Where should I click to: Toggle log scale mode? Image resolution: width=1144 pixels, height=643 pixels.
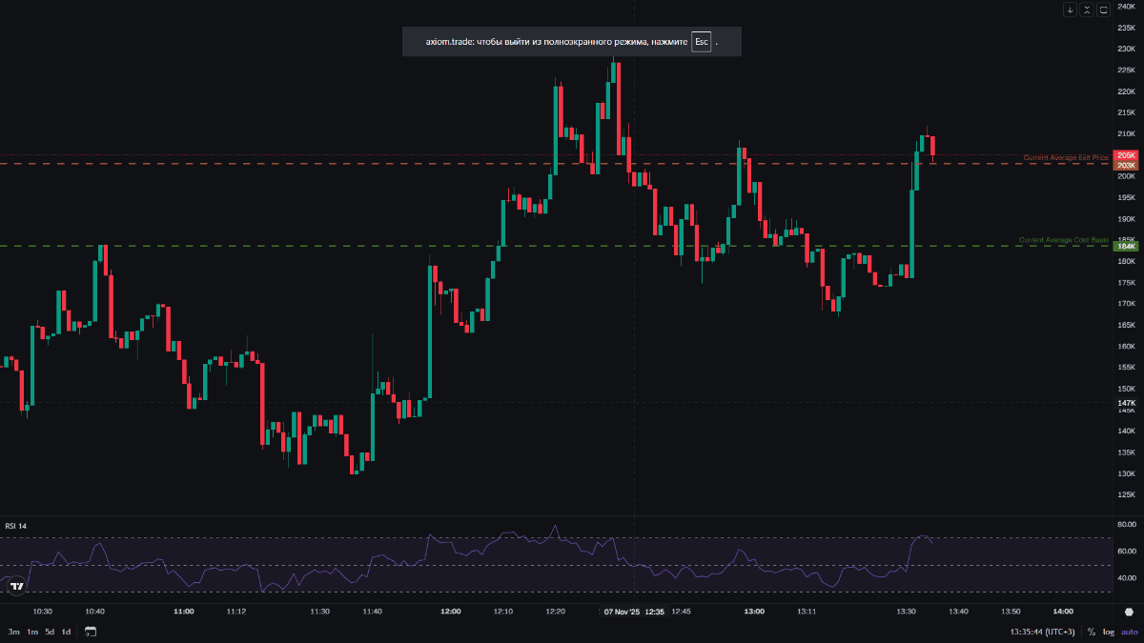pos(1108,632)
